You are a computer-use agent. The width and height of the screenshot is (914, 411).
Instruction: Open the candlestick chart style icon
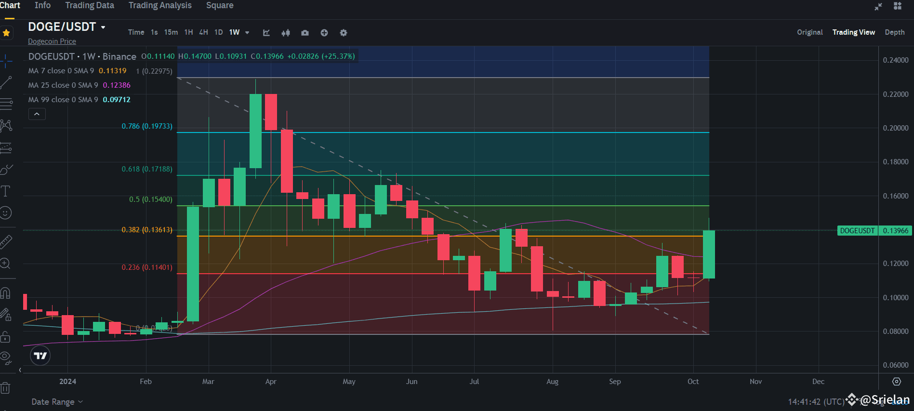pos(286,33)
